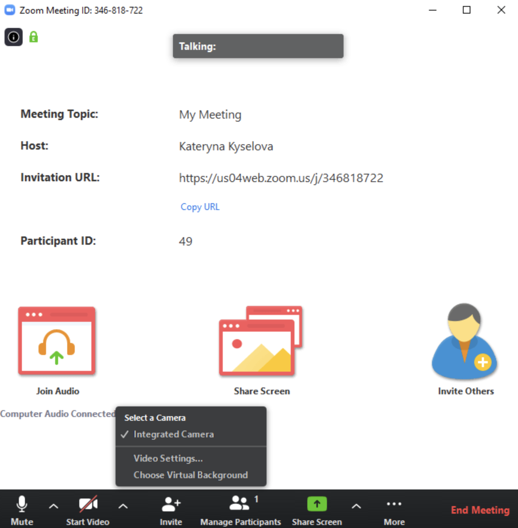Click the Talking: indicator bar
Viewport: 518px width, 528px height.
click(x=258, y=46)
